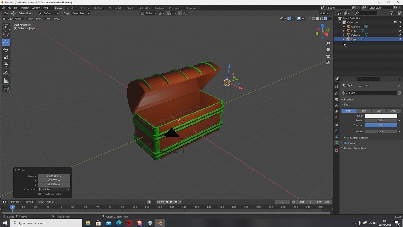Open the Keying menu in timeline
The width and height of the screenshot is (403, 227).
tap(30, 202)
